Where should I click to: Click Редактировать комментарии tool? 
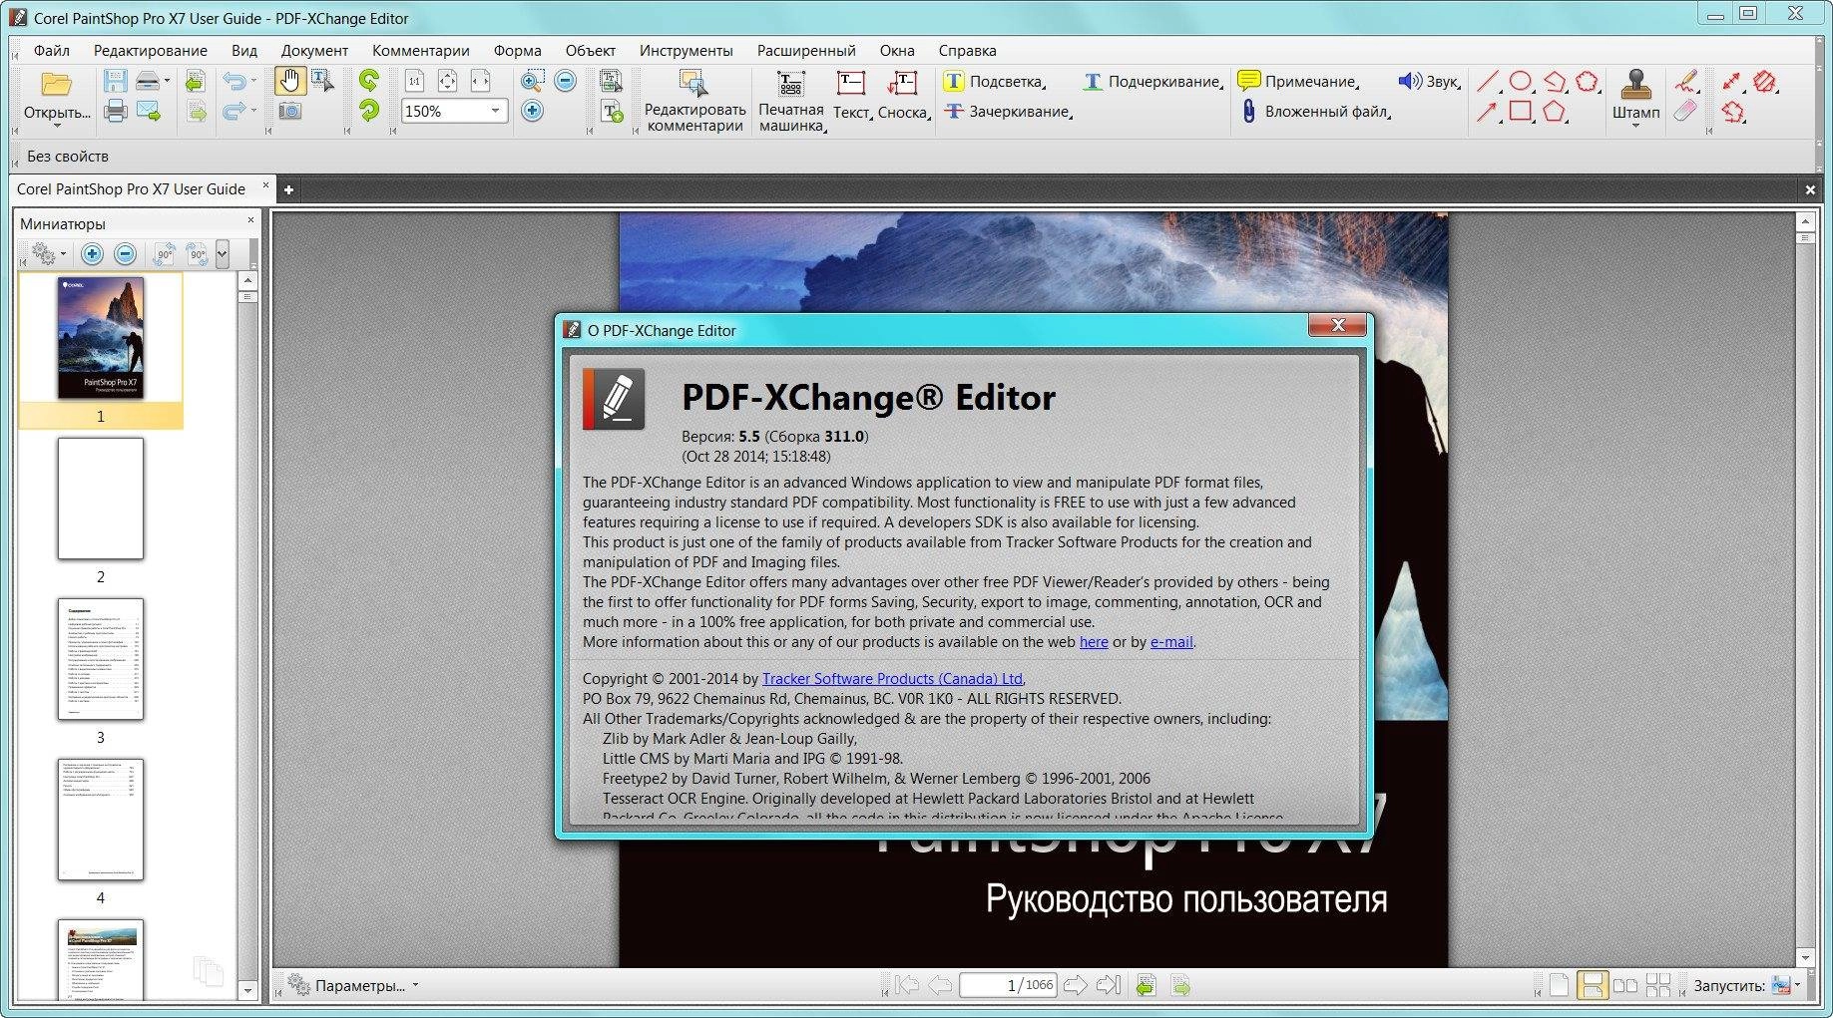pos(694,101)
